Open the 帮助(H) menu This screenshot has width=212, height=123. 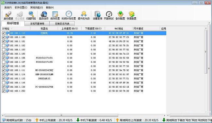point(50,8)
